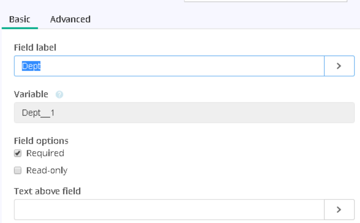
Task: Click the green underline beneath Basic tab
Action: tap(20, 28)
